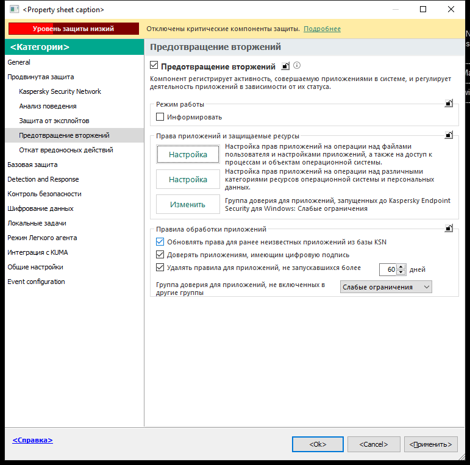Toggle lock for Права приложений и защищаемые ресурсы
The image size is (470, 465).
click(449, 135)
